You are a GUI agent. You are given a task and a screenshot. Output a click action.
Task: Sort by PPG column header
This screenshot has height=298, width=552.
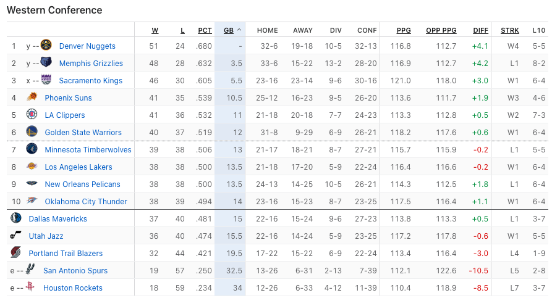404,30
